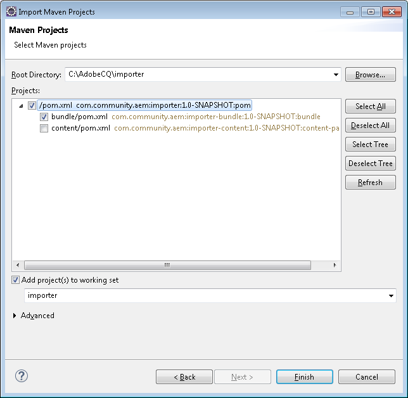This screenshot has height=398, width=408.
Task: Click Deselect All button
Action: (370, 125)
